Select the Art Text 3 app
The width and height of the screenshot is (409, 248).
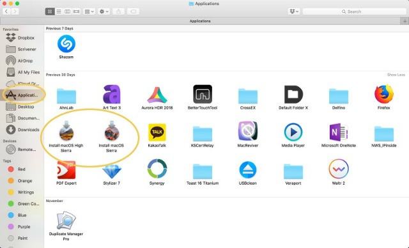(x=112, y=94)
